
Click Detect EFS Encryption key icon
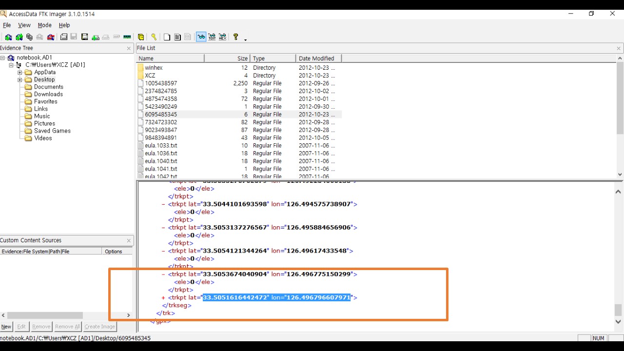click(154, 37)
